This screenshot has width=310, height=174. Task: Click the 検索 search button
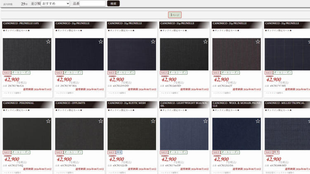(x=113, y=3)
